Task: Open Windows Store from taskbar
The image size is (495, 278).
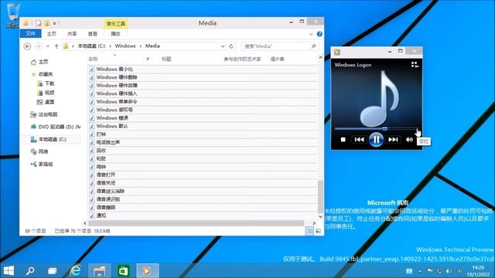Action: (123, 270)
